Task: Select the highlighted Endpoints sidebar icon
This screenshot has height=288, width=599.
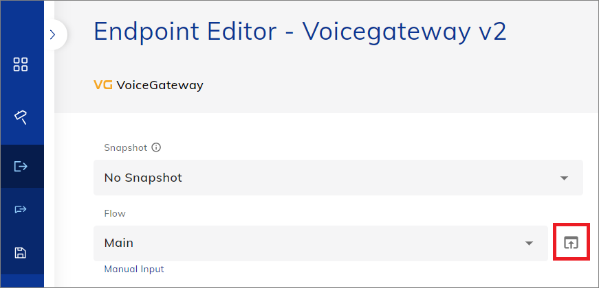Action: [x=21, y=166]
